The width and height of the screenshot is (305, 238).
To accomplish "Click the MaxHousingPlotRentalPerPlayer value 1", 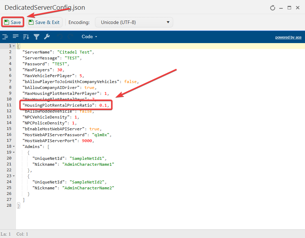I will tap(106, 93).
